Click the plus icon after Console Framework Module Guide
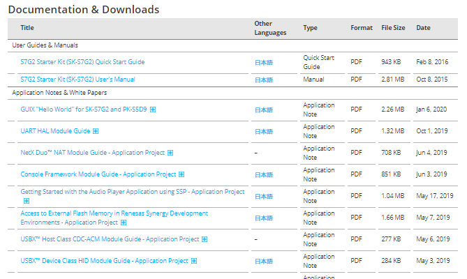Screen dimensions: 467x279 (181, 174)
